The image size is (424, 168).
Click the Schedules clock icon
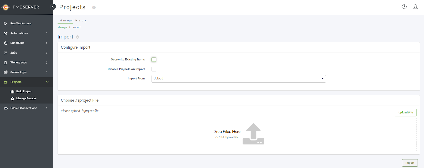6,43
